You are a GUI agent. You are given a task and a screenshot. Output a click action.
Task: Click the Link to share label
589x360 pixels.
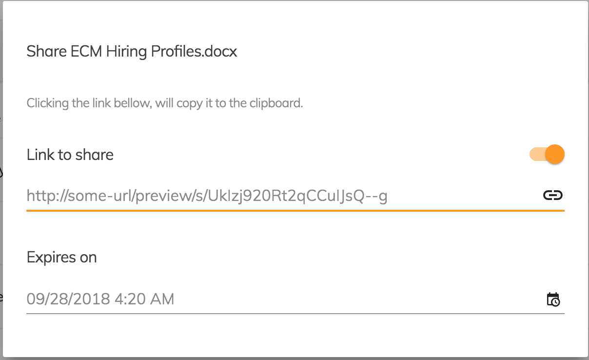click(70, 155)
